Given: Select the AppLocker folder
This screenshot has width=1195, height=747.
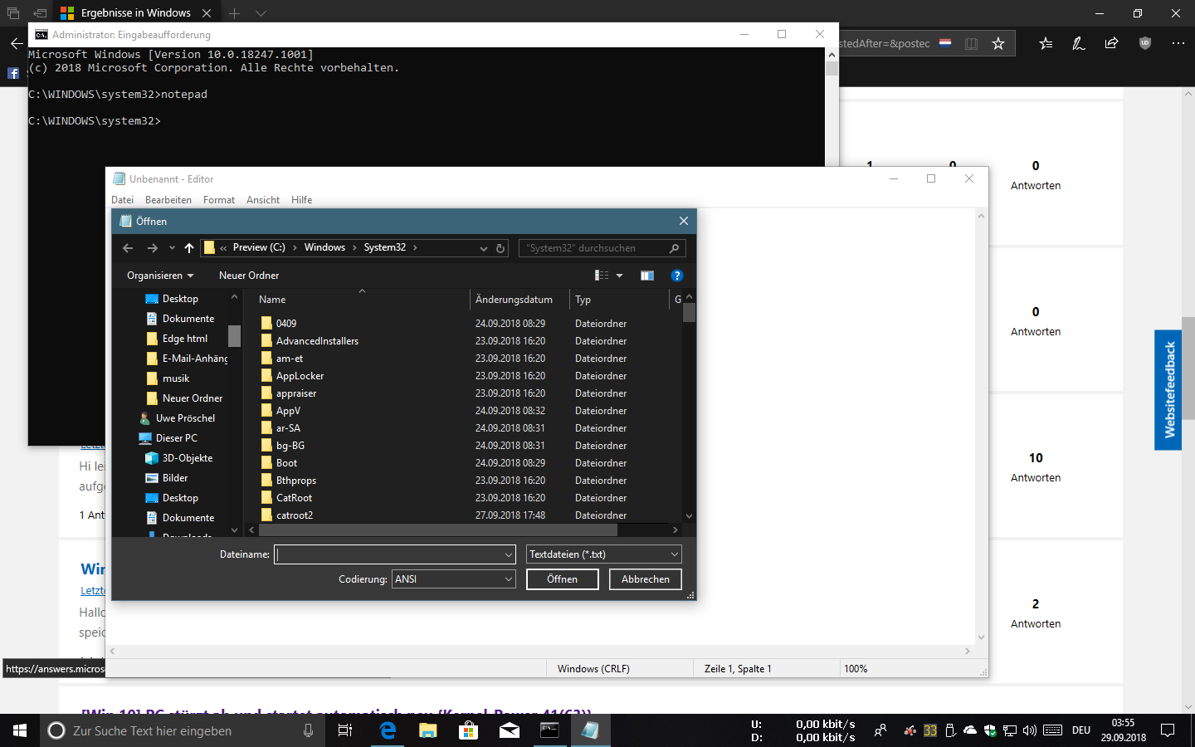Looking at the screenshot, I should point(300,376).
